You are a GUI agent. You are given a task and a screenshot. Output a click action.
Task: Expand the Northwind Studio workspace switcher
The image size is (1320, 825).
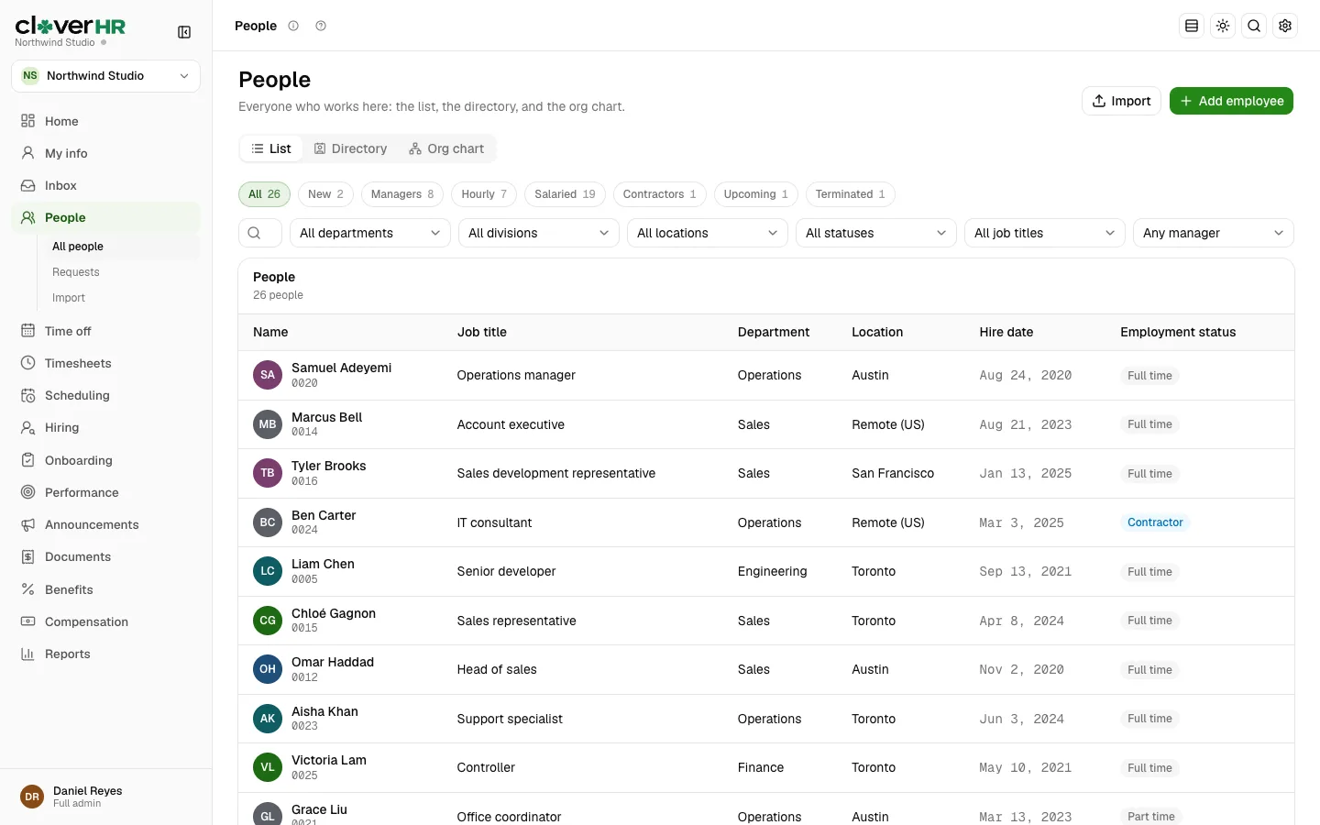click(105, 76)
